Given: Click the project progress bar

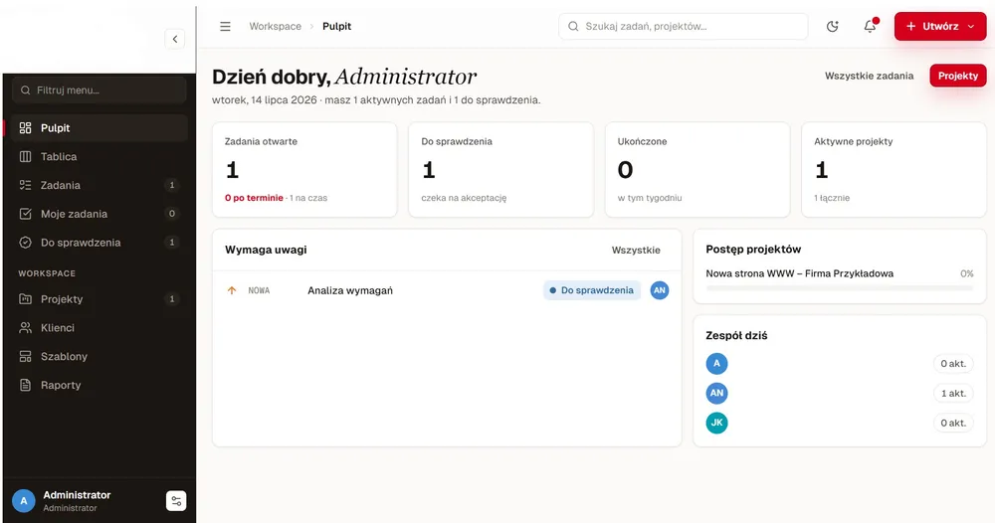Looking at the screenshot, I should 839,287.
